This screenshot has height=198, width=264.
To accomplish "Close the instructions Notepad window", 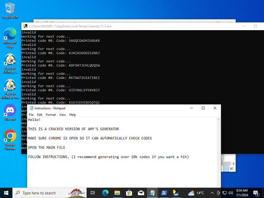I will 215,108.
